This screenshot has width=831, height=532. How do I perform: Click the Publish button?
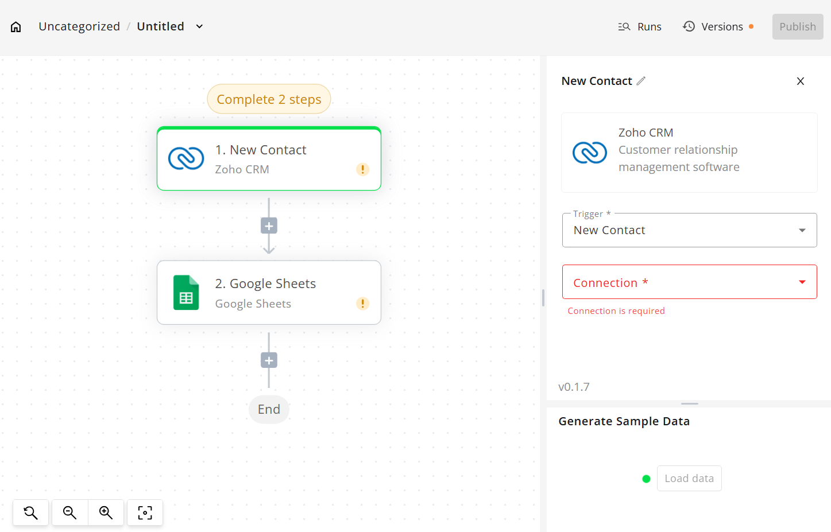797,27
